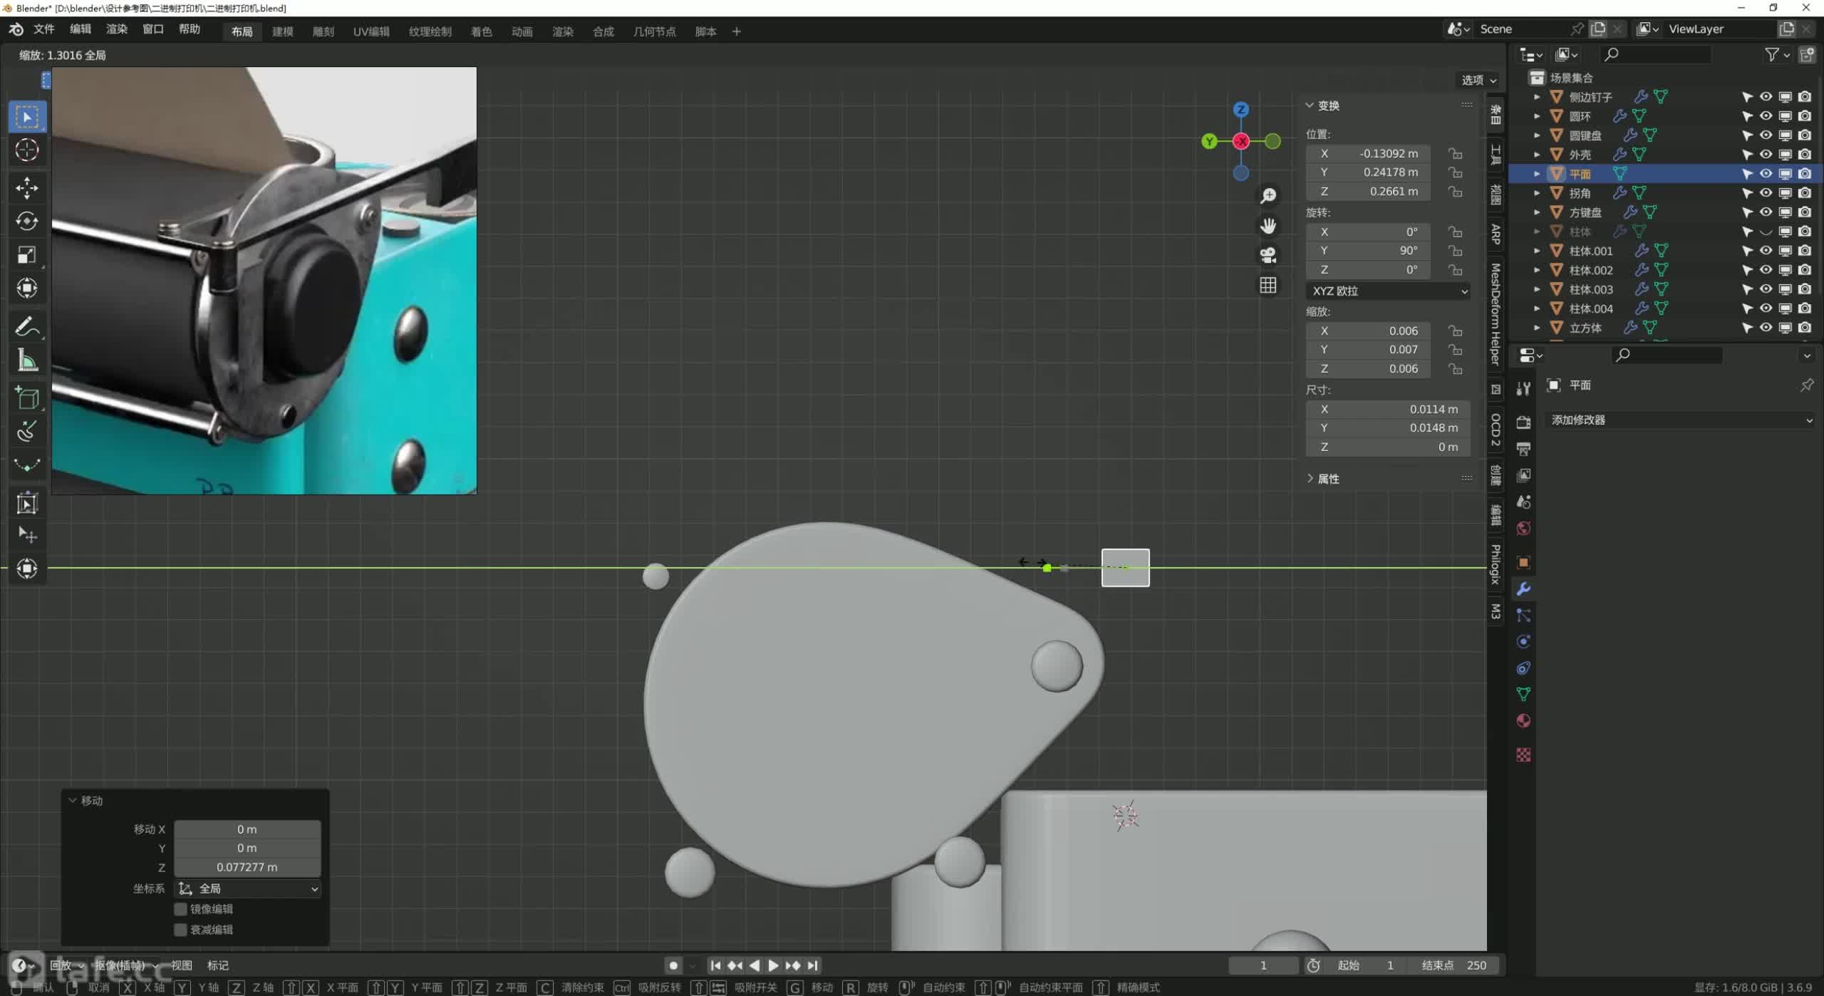
Task: Switch to the UV编辑 workspace tab
Action: [x=371, y=31]
